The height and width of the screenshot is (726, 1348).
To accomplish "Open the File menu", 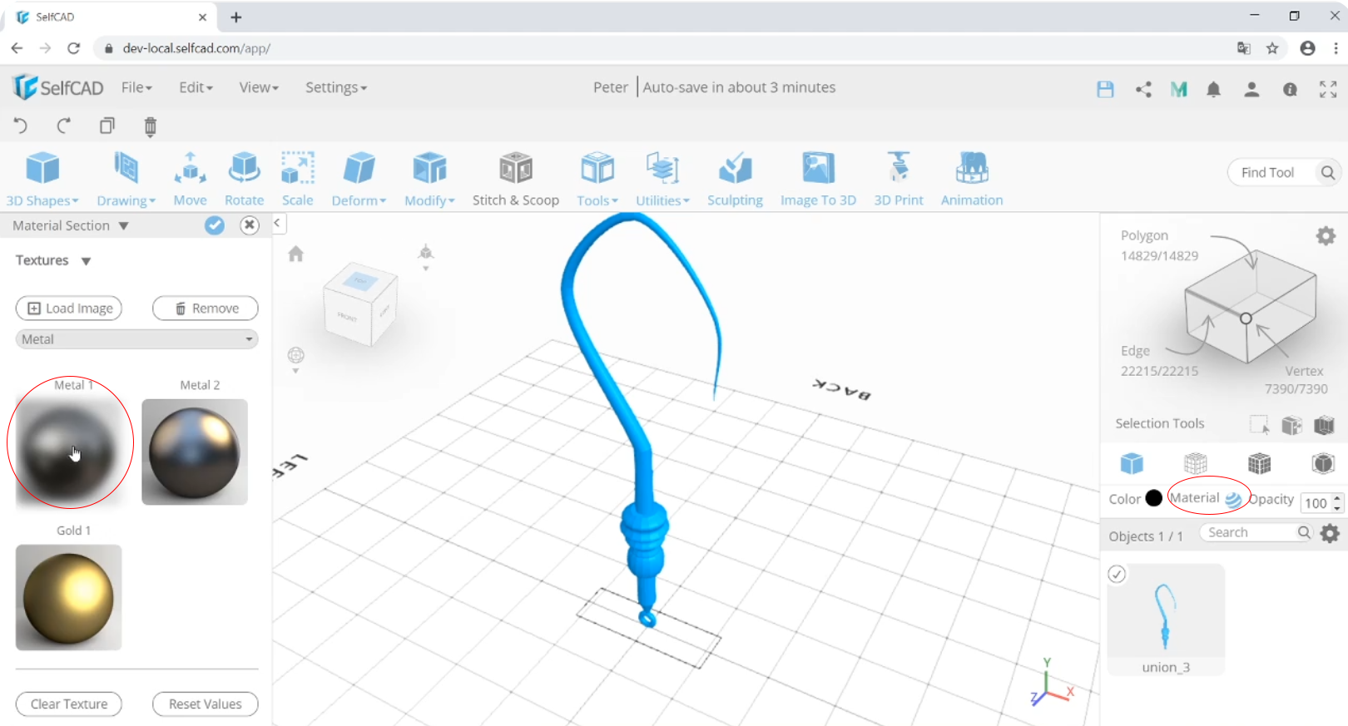I will 136,87.
